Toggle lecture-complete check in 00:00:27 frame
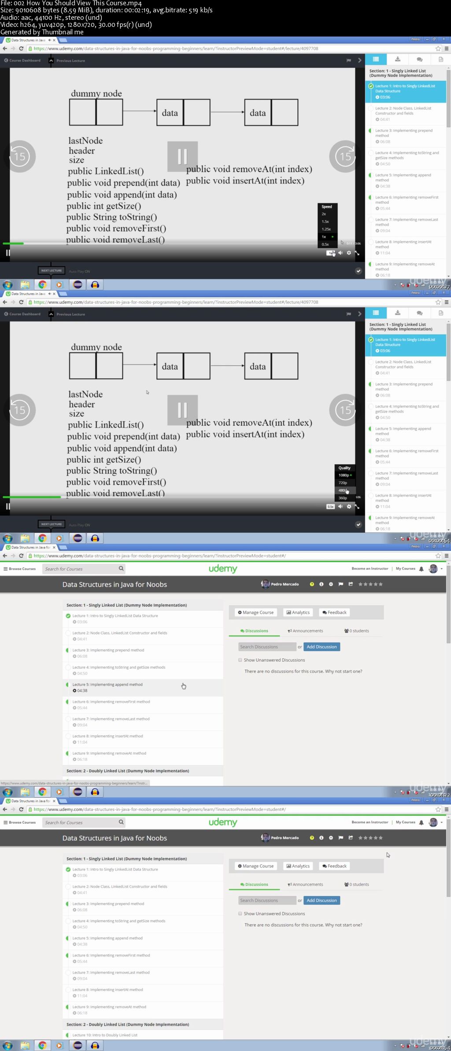The height and width of the screenshot is (1051, 451). [x=359, y=271]
